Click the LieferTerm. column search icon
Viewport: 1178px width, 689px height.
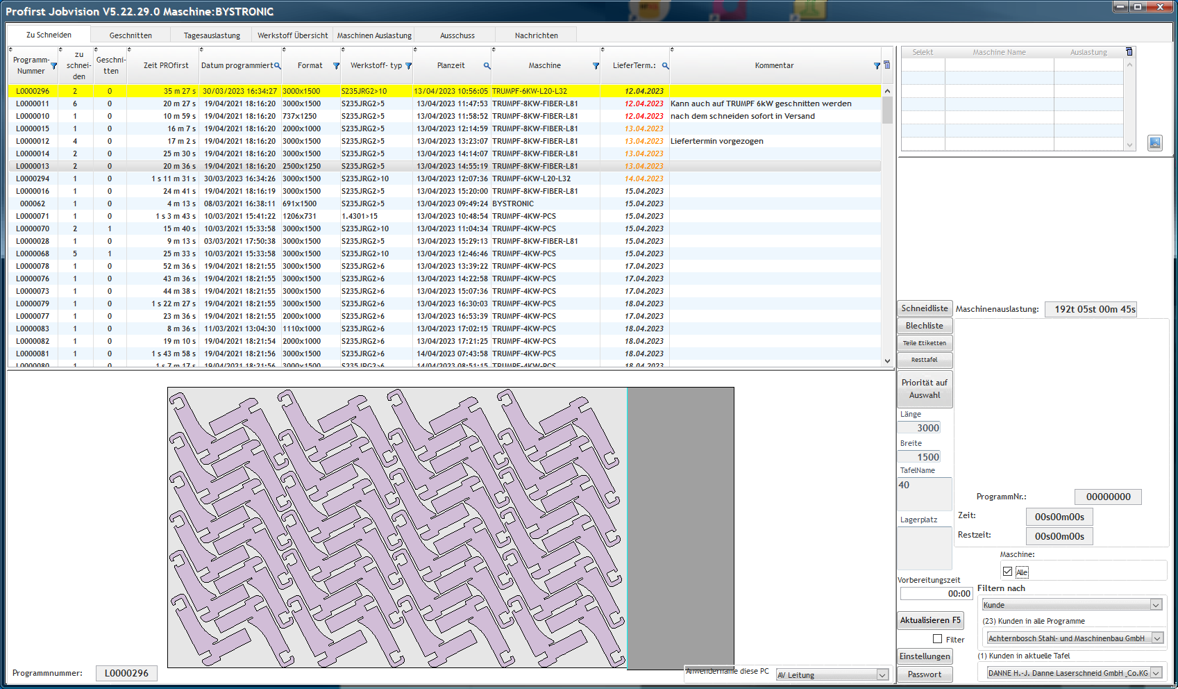point(665,66)
